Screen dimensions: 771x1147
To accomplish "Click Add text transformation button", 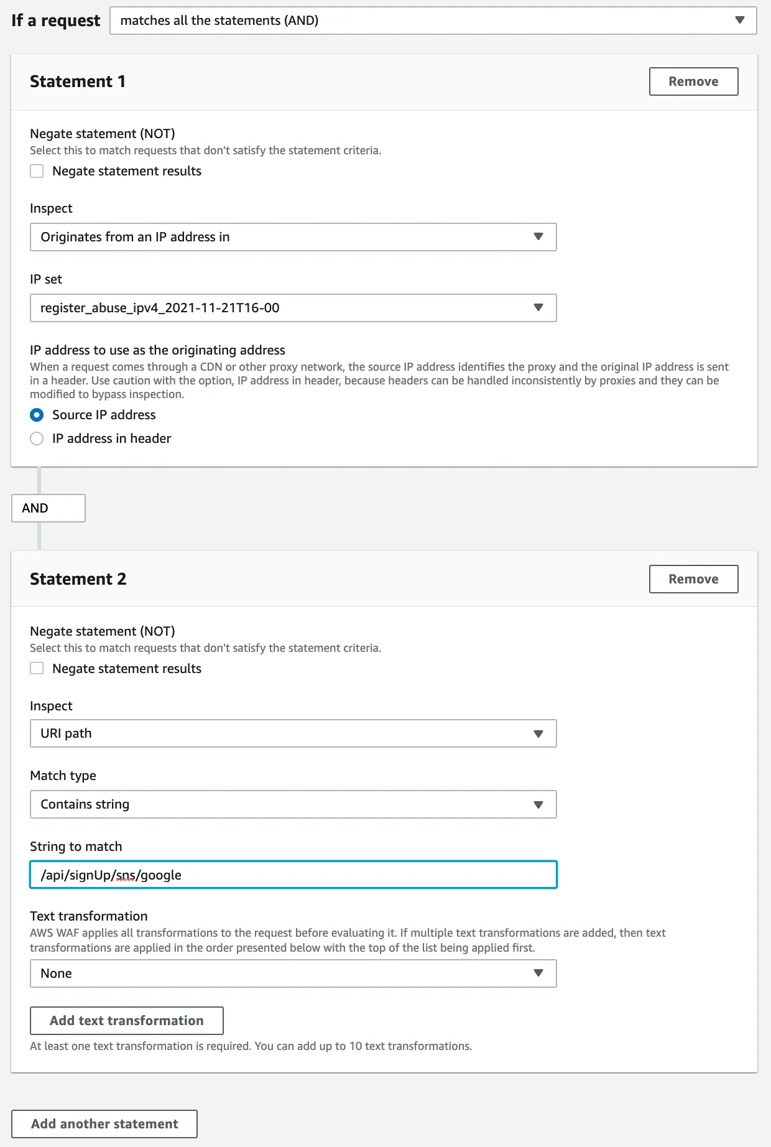I will 127,1021.
